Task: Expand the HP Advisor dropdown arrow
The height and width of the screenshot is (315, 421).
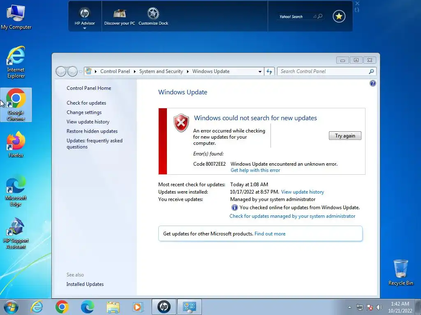Action: [x=85, y=28]
